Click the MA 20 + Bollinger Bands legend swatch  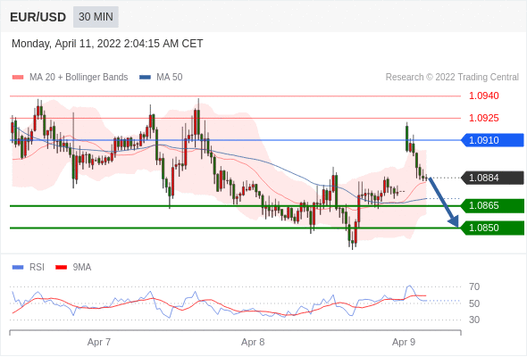[x=18, y=78]
